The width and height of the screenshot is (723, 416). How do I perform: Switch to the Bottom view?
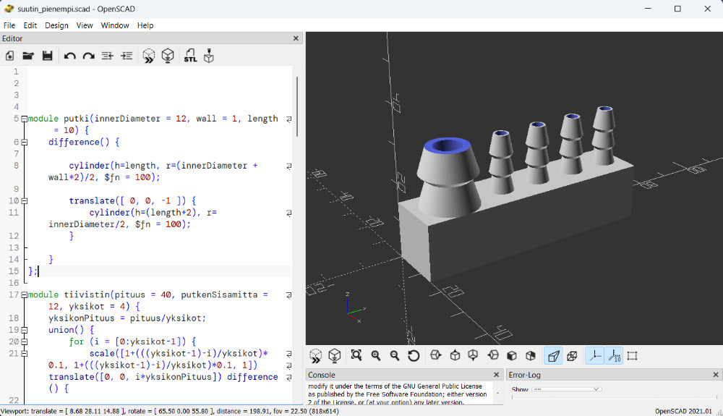pos(473,355)
